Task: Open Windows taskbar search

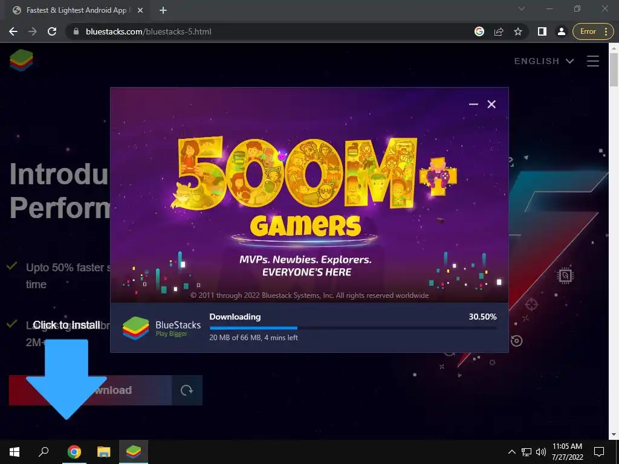Action: pos(44,452)
